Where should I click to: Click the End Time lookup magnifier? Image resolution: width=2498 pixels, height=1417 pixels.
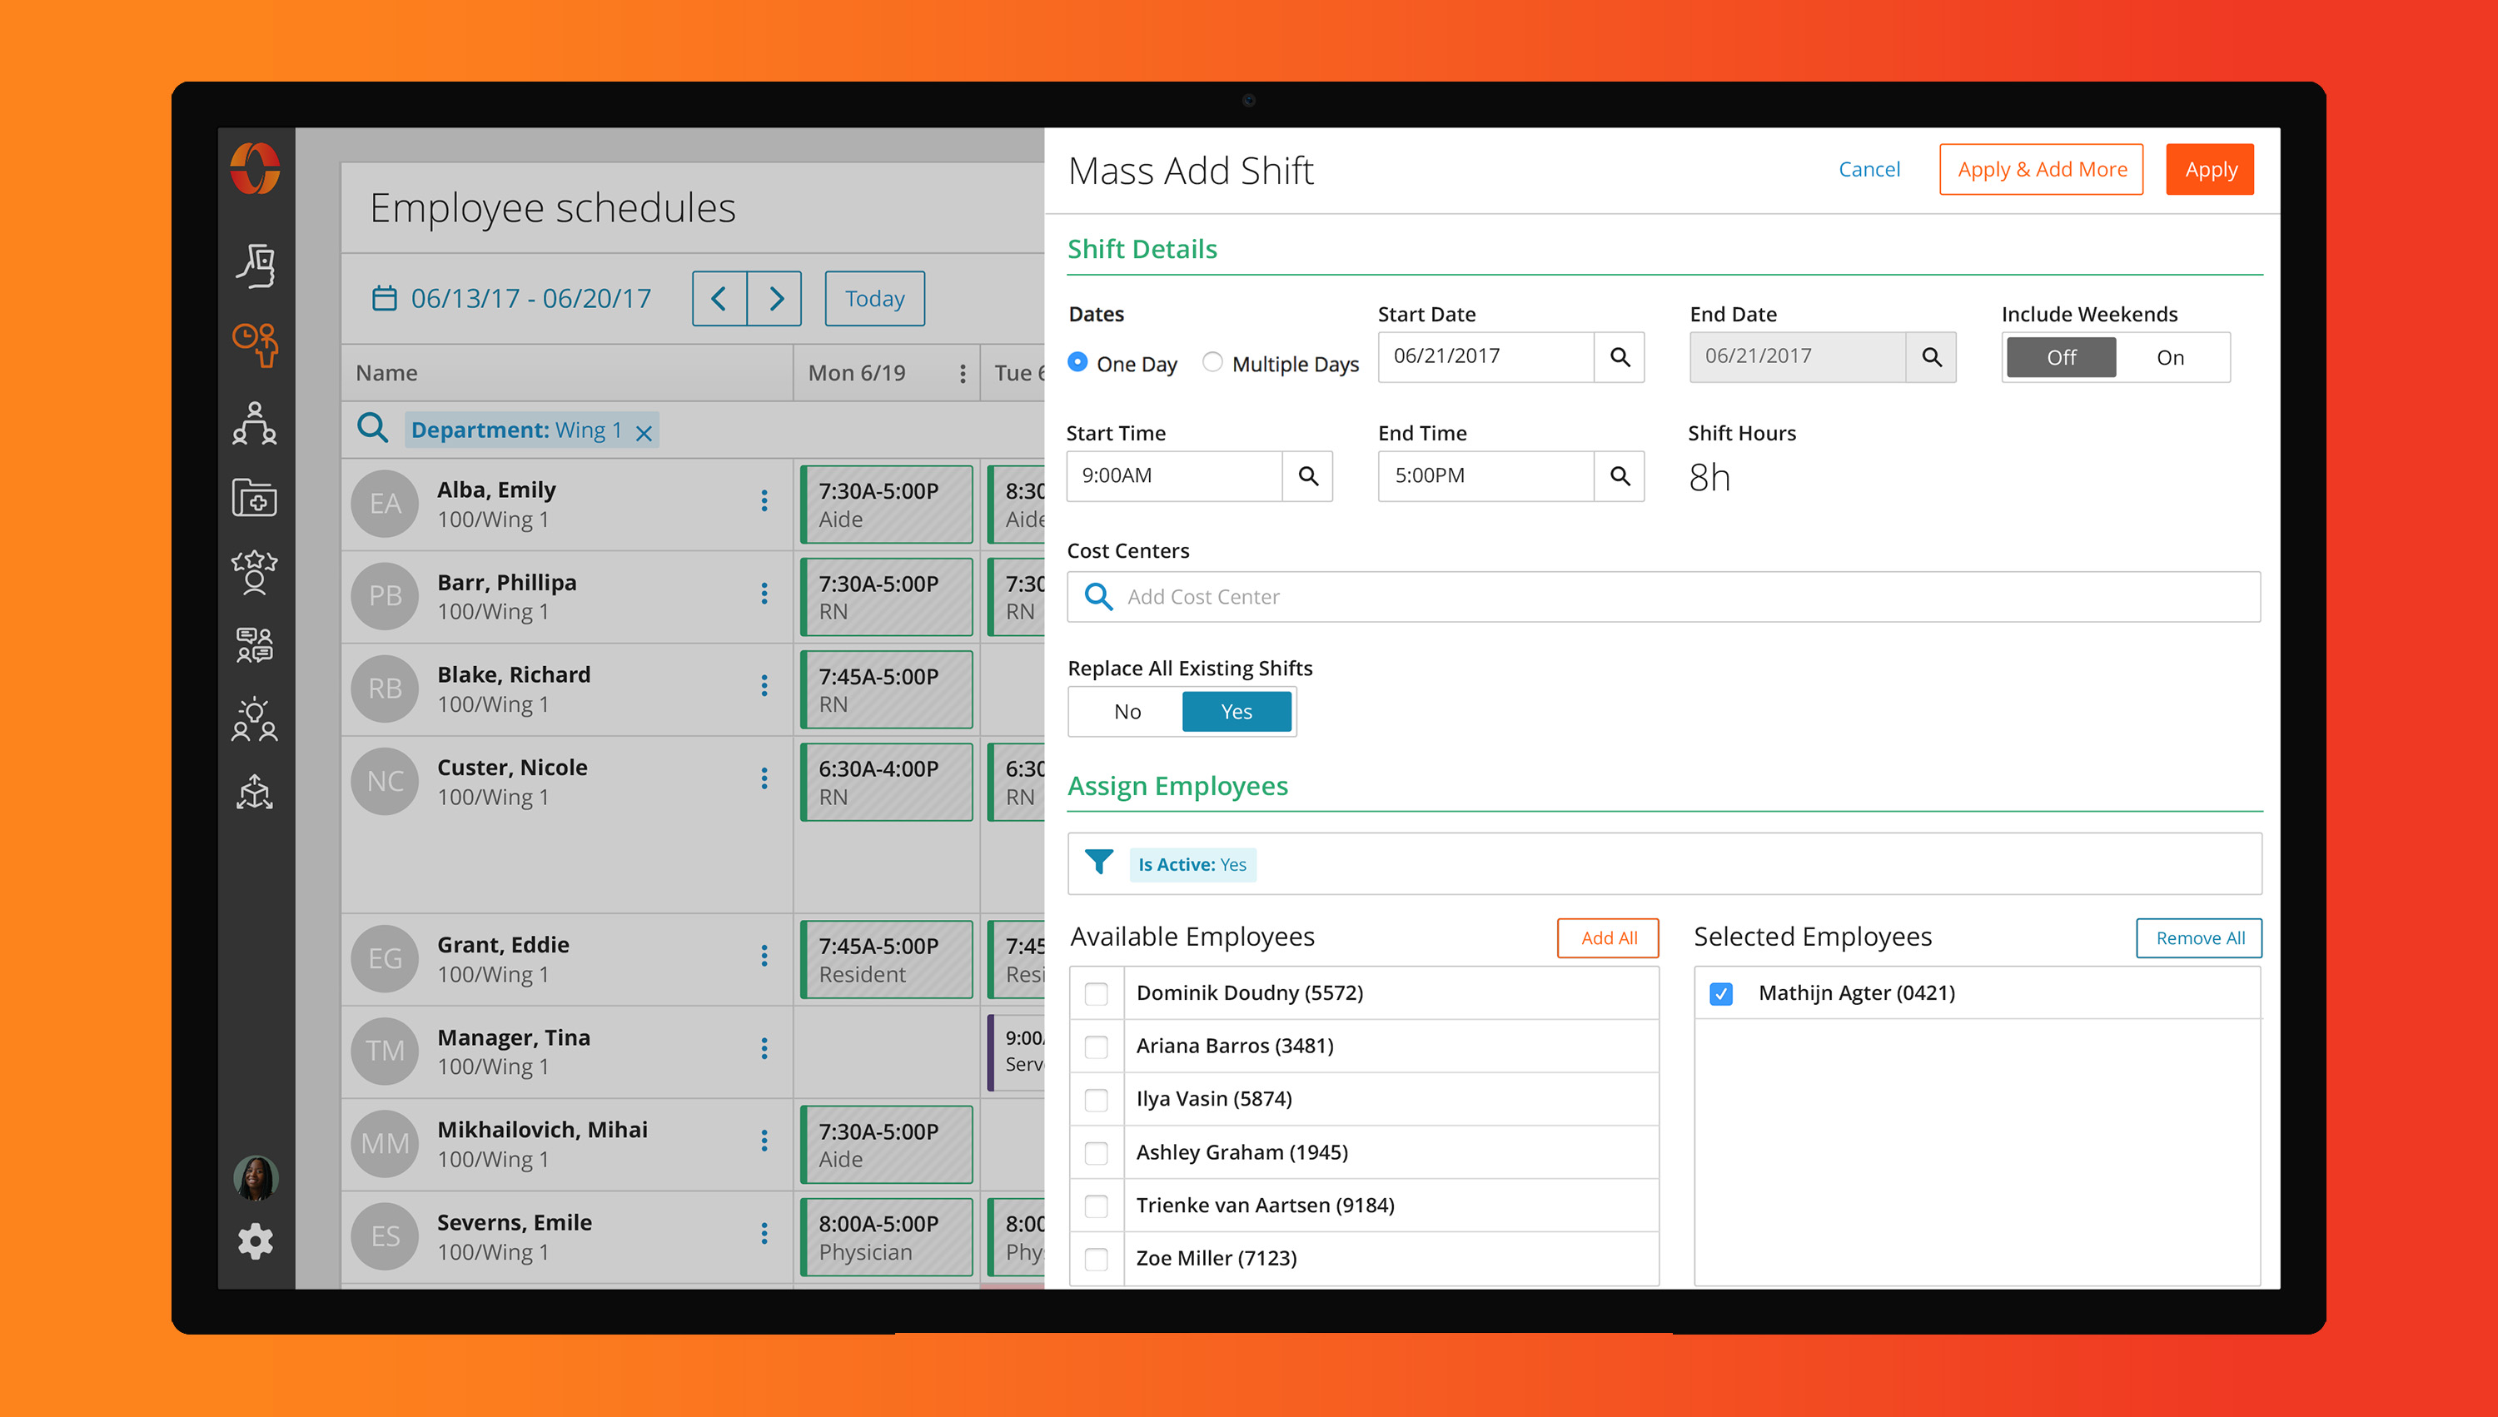1620,476
